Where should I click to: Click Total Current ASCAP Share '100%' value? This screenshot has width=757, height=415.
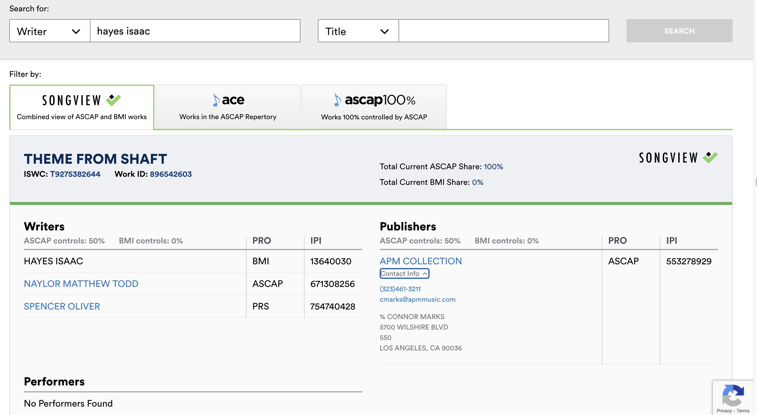click(x=493, y=167)
